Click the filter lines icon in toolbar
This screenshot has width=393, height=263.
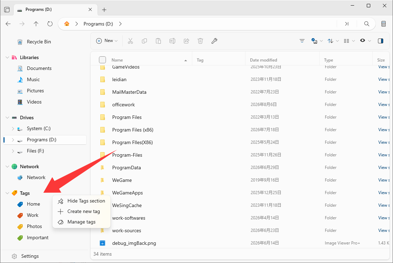pyautogui.click(x=302, y=41)
